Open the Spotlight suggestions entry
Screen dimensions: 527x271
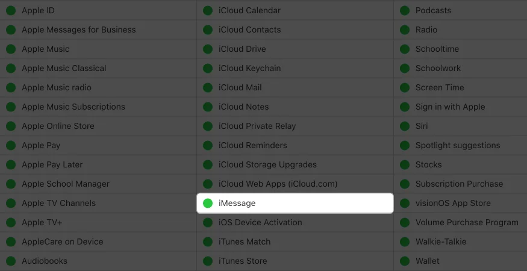click(461, 145)
